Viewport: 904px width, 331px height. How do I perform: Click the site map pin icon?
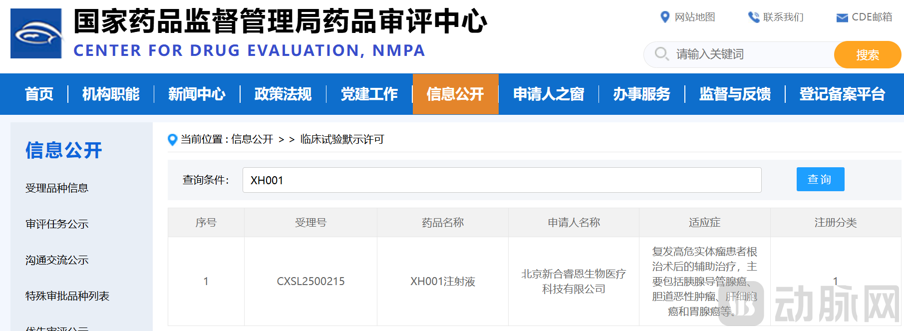pos(664,17)
